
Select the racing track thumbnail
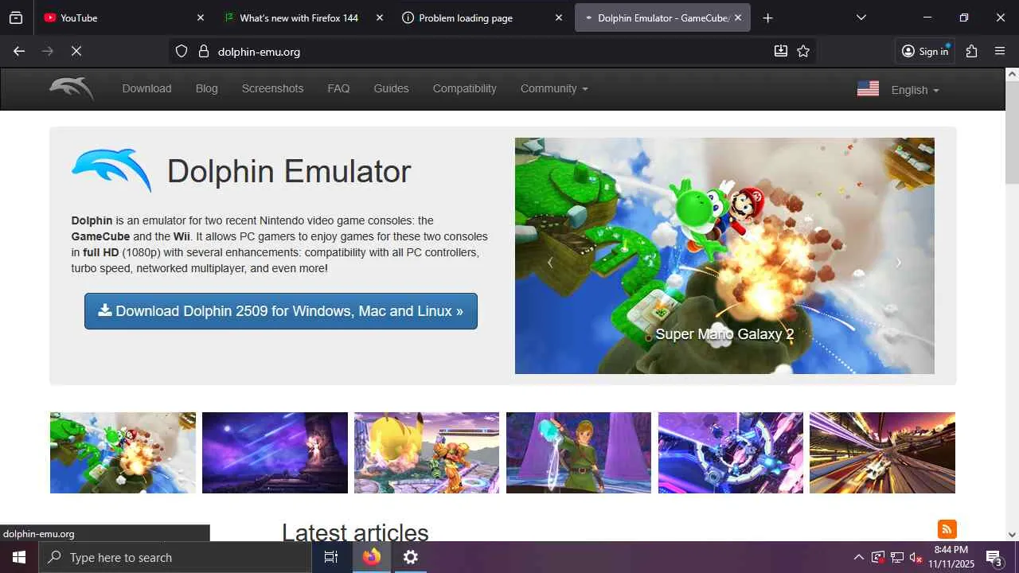tap(882, 453)
